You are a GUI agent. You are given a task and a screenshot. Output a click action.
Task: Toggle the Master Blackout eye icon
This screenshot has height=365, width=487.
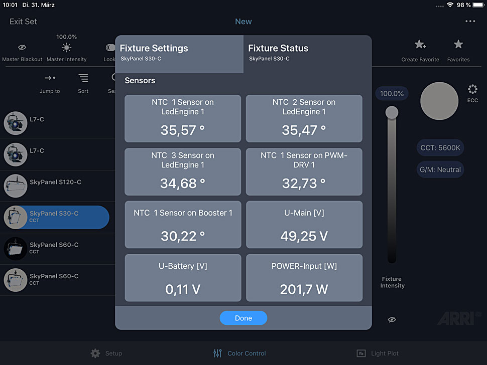[x=22, y=48]
